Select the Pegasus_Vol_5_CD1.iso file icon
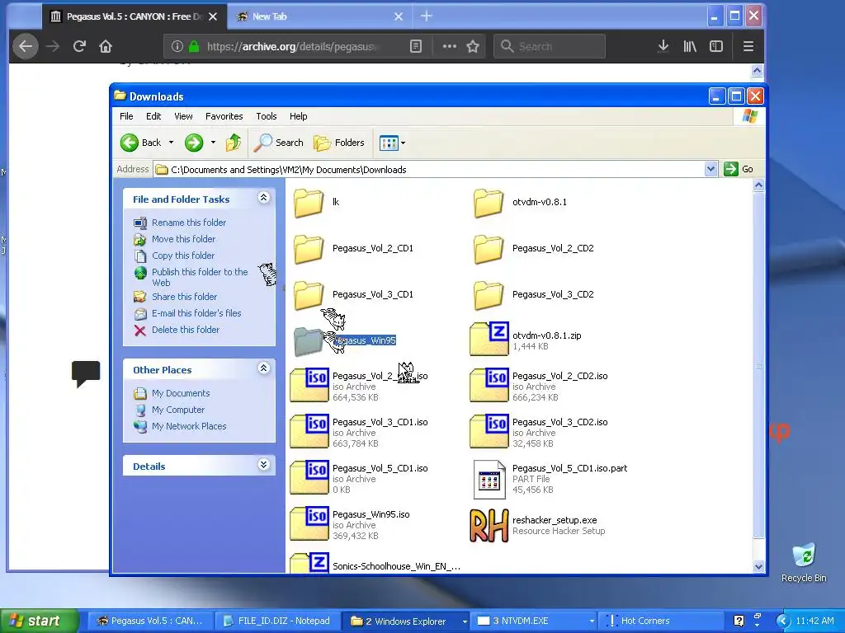 tap(309, 477)
